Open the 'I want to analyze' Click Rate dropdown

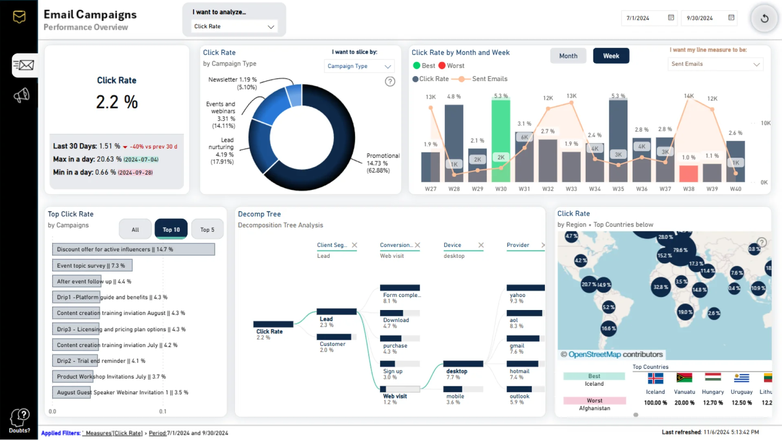coord(234,26)
